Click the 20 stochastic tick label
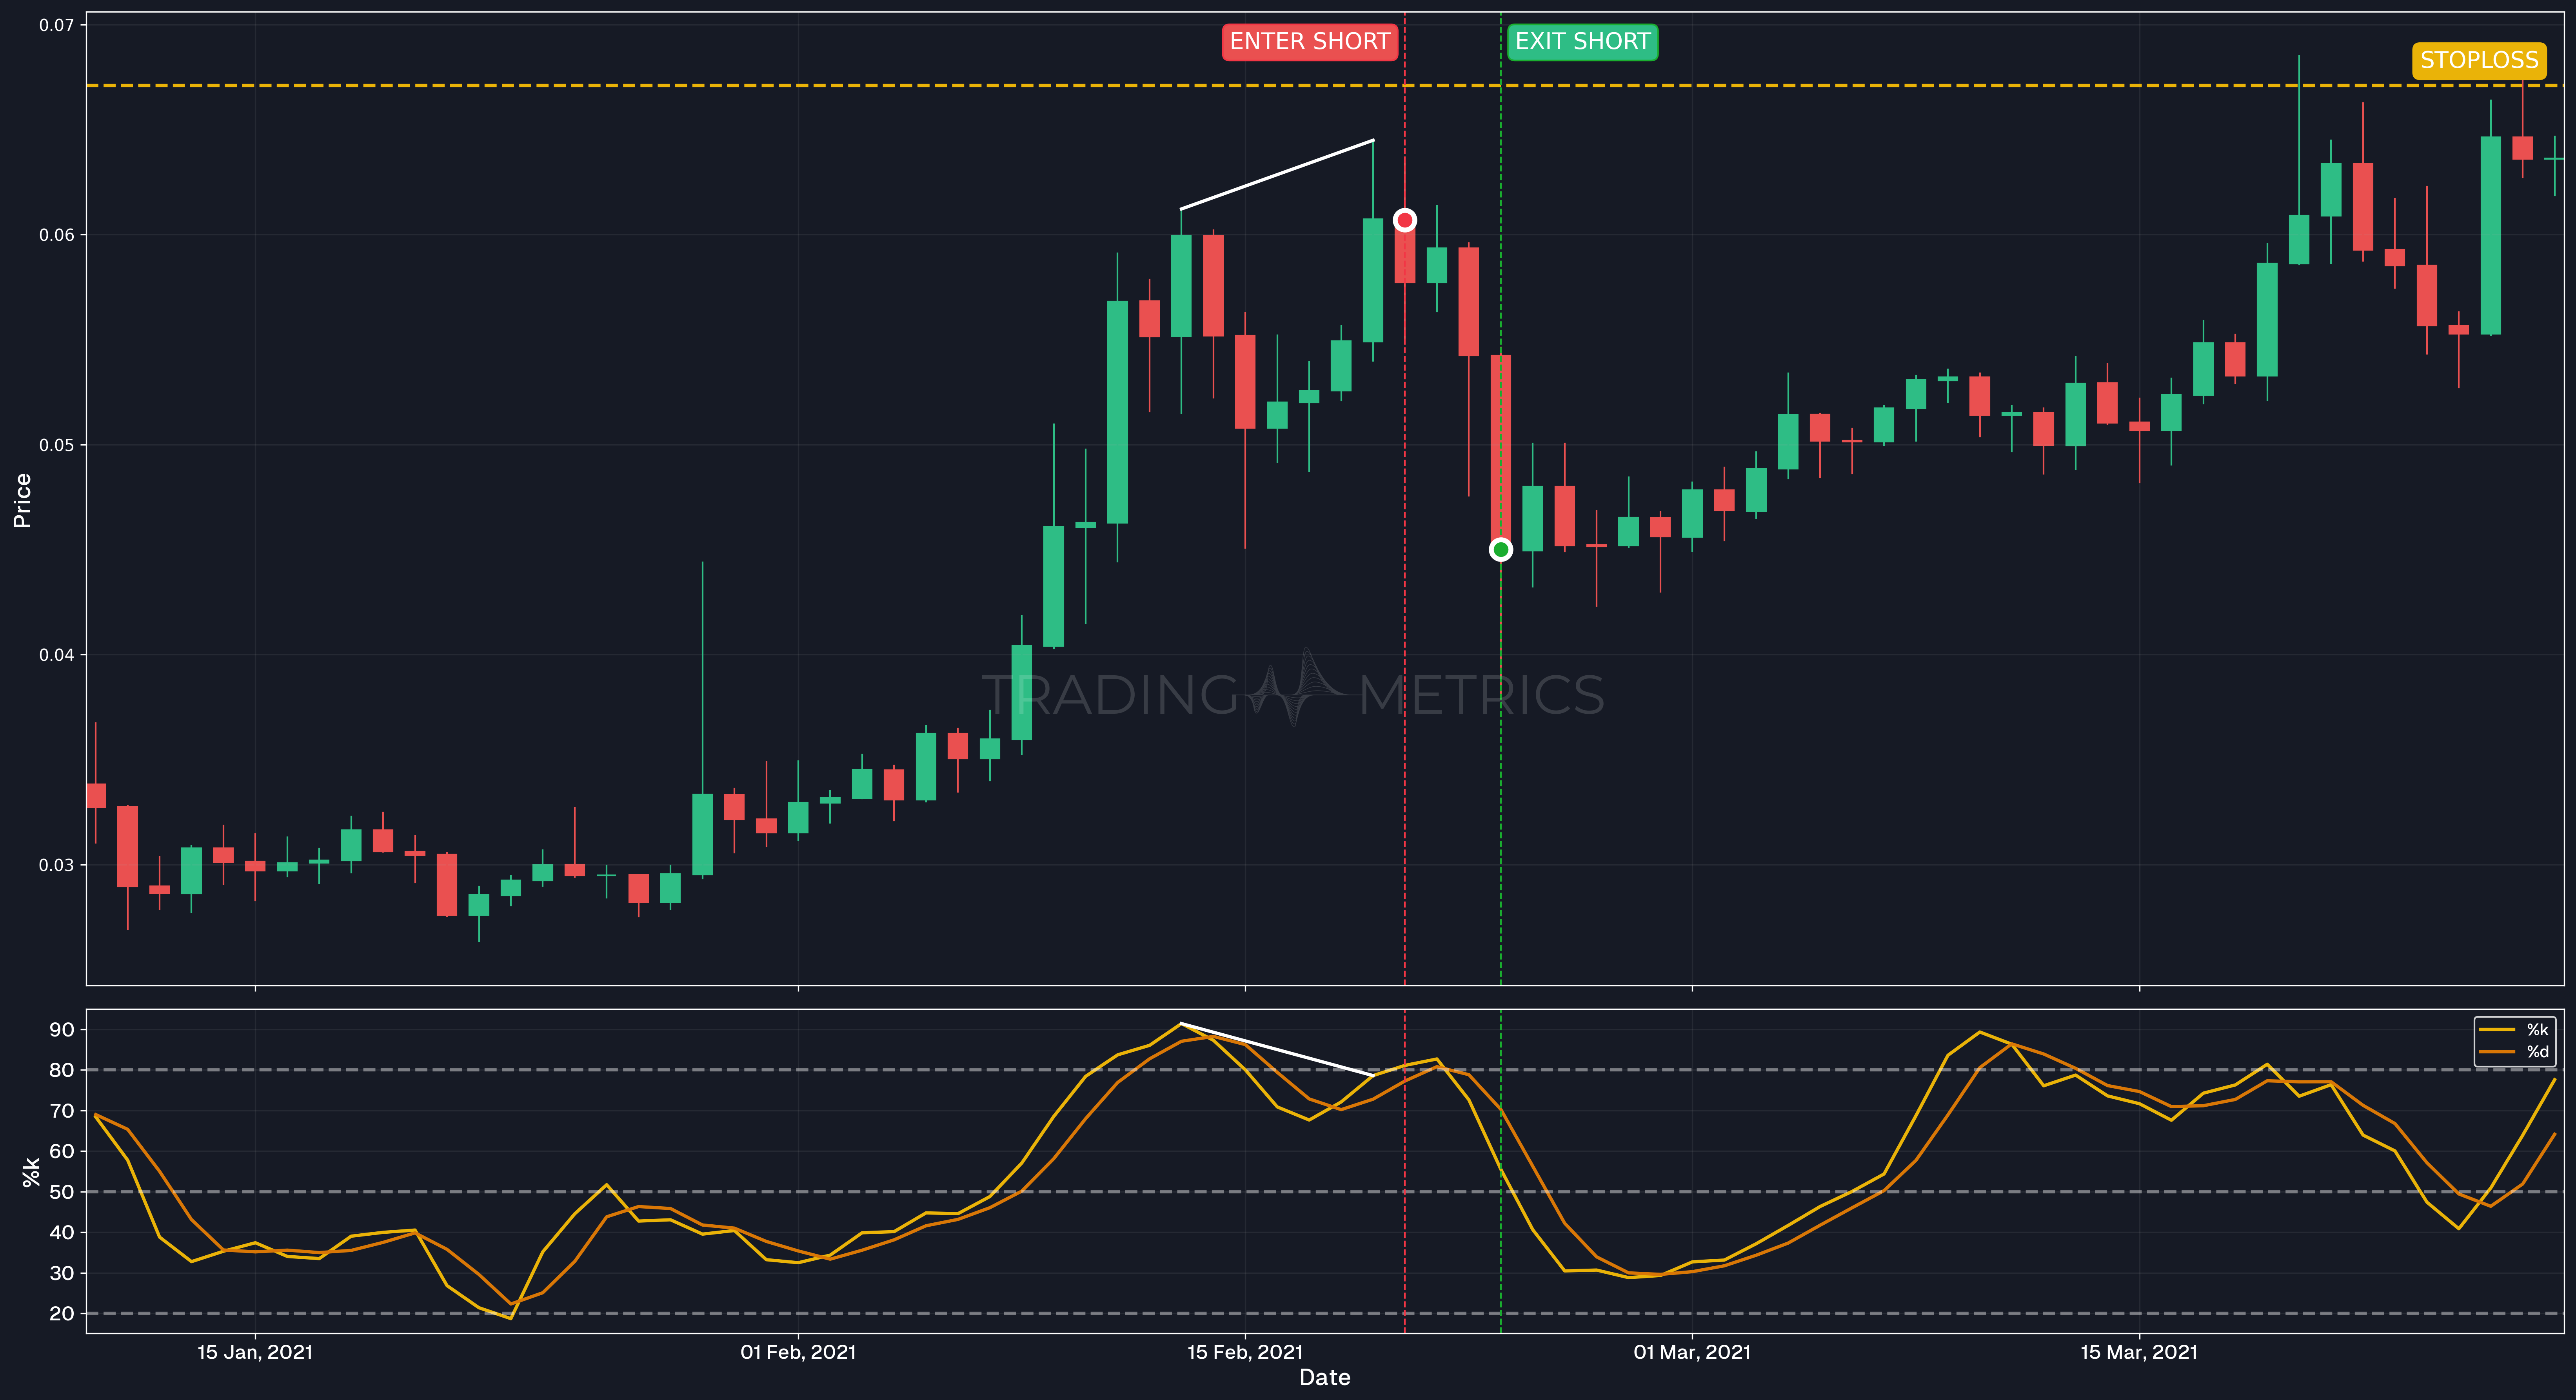The height and width of the screenshot is (1400, 2576). 62,1314
